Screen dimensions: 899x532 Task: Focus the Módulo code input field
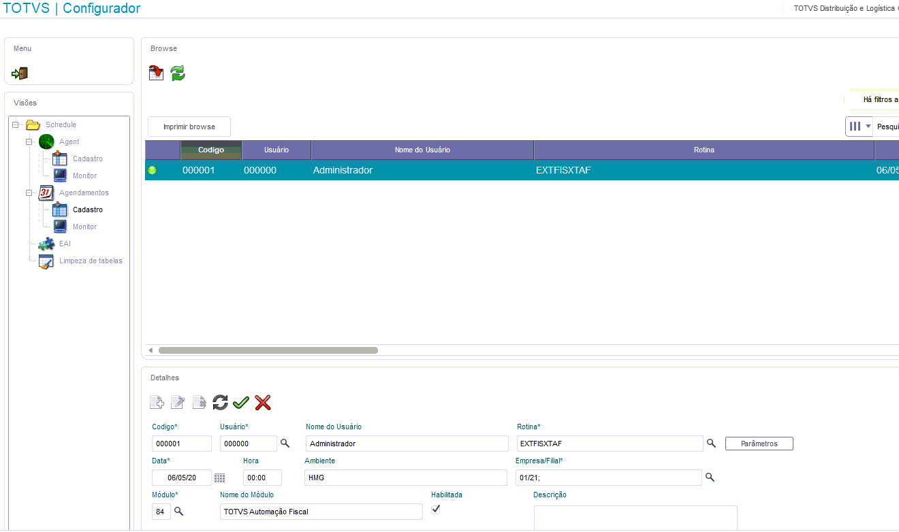tap(161, 512)
